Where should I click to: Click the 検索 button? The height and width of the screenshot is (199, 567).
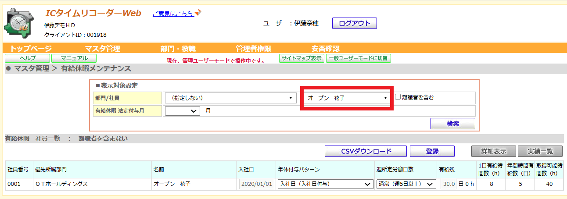[453, 124]
